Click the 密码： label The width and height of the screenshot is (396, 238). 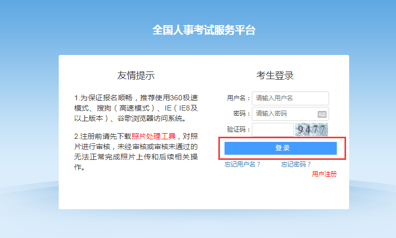tap(242, 114)
